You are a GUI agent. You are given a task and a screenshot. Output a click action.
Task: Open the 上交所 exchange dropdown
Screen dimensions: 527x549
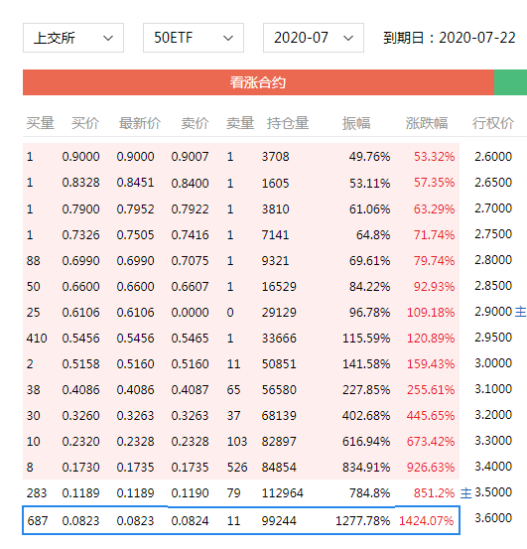pos(73,38)
